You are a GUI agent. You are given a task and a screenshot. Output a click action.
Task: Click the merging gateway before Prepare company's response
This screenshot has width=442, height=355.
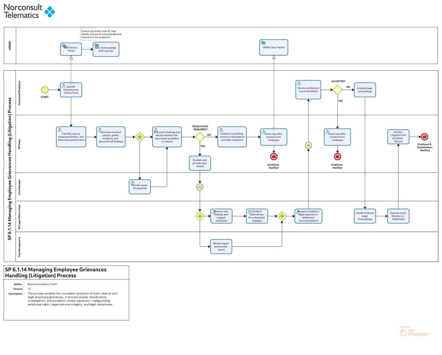282,216
